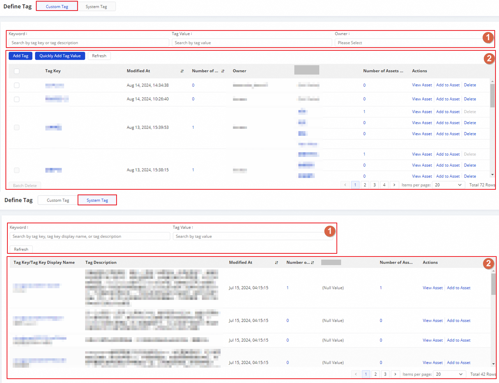Image resolution: width=499 pixels, height=383 pixels.
Task: Click the custom tag table vertical scrollbar
Action: tap(492, 95)
